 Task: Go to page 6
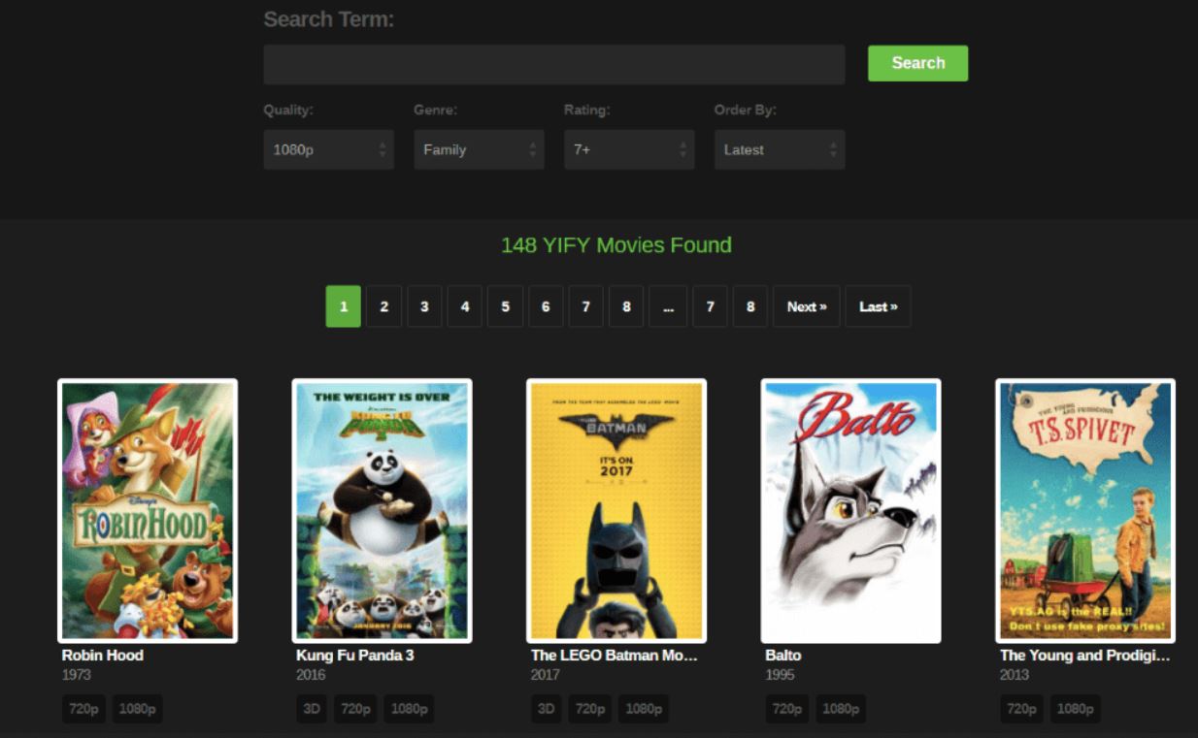pyautogui.click(x=546, y=306)
